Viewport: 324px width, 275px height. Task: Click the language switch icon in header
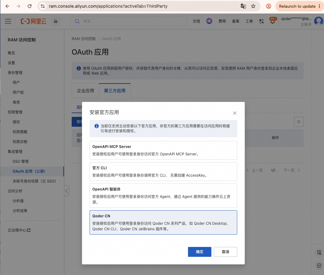262,21
